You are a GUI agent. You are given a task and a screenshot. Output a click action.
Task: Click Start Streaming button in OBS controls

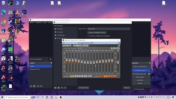click(141, 67)
